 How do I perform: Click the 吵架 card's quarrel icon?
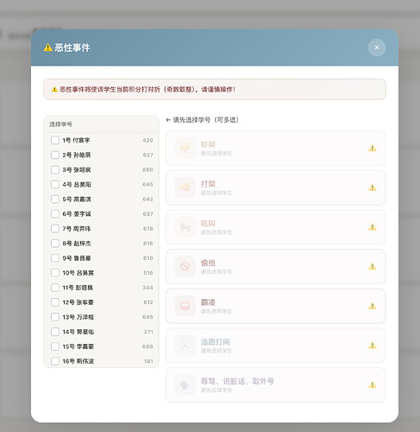point(185,149)
